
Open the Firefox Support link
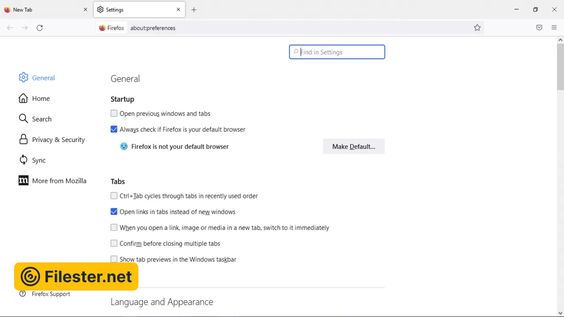point(51,294)
